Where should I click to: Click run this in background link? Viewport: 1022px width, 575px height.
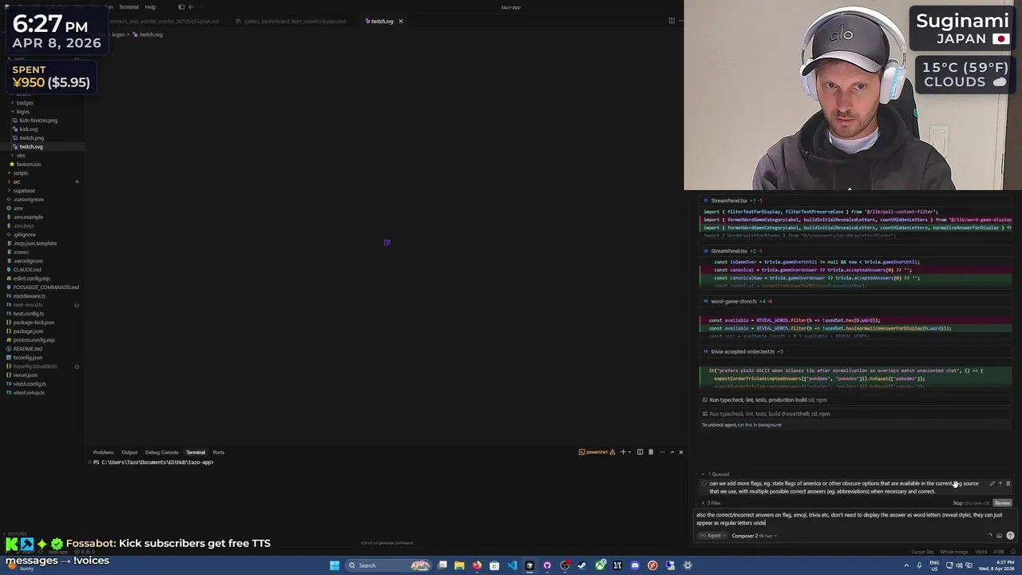pyautogui.click(x=759, y=425)
